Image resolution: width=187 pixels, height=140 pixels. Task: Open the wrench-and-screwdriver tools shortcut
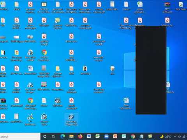point(30,120)
